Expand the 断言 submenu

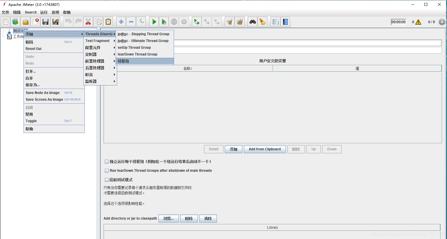tap(100, 75)
